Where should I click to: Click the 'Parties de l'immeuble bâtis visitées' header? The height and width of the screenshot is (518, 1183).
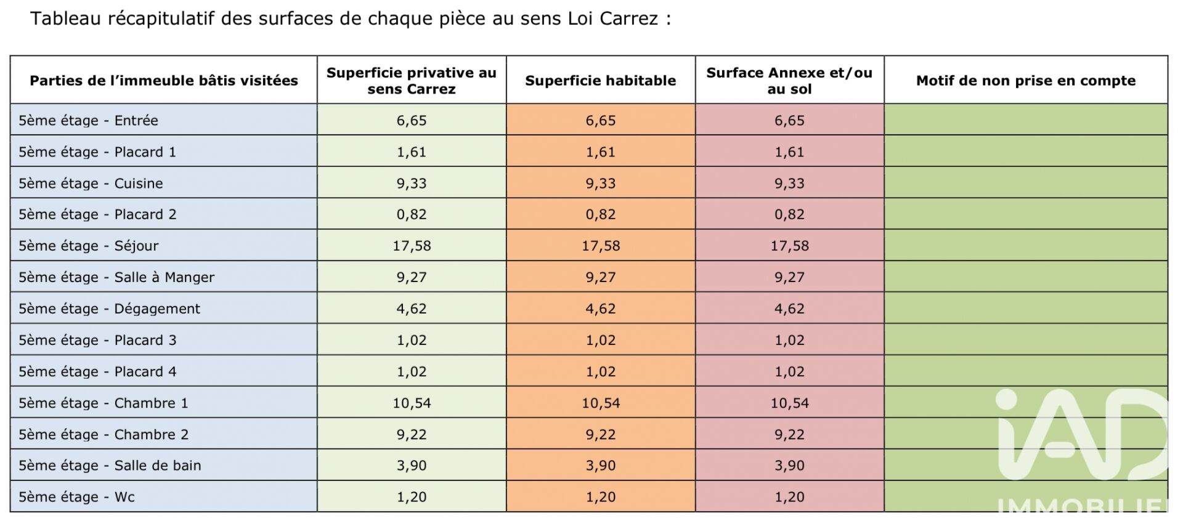pos(164,81)
